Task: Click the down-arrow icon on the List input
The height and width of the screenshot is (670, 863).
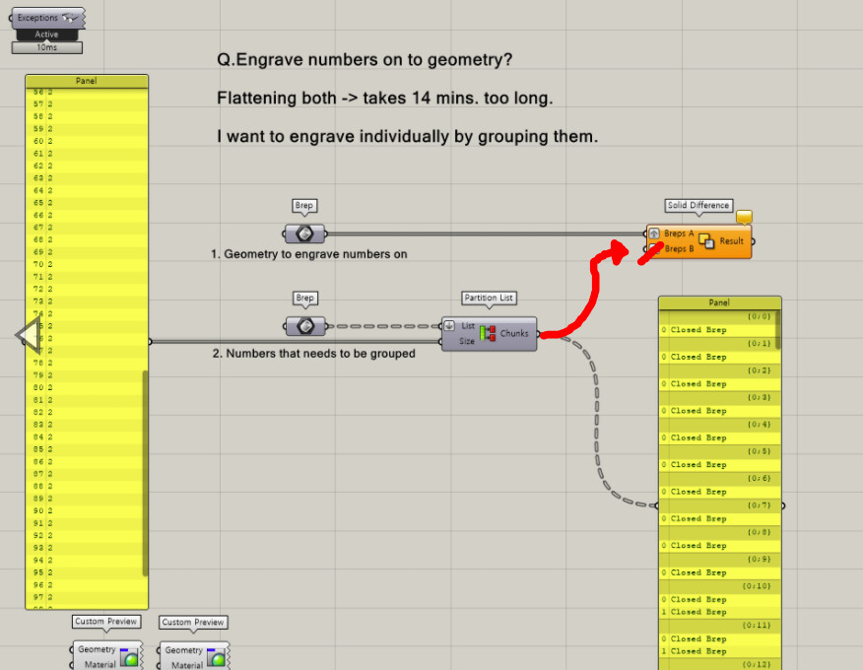Action: [x=449, y=325]
